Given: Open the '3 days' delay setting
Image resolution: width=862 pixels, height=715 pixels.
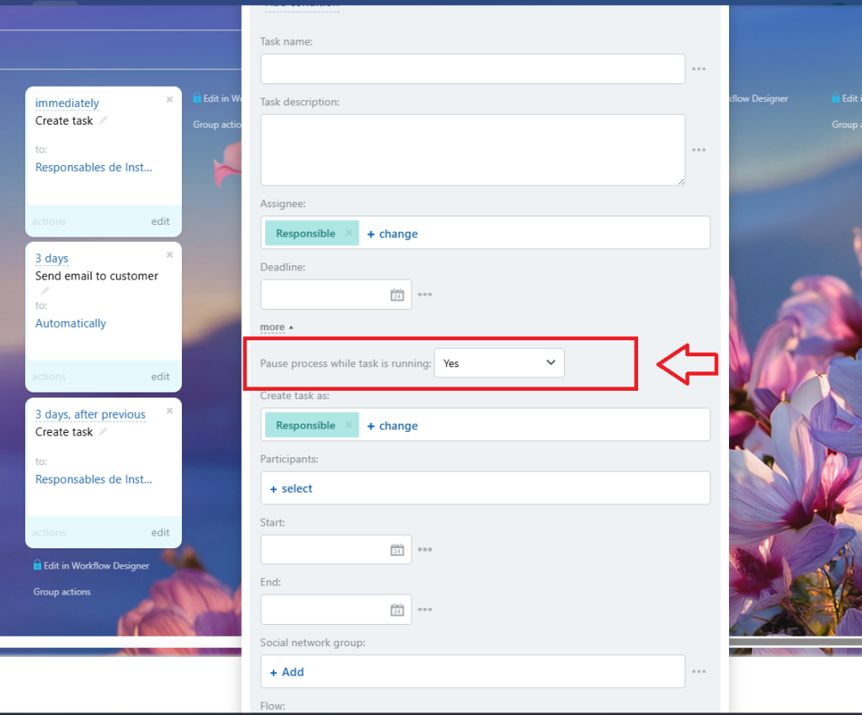Looking at the screenshot, I should tap(51, 259).
